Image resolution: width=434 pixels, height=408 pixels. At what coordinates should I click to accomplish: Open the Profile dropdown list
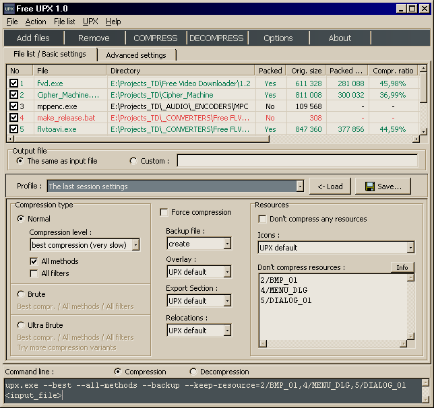300,186
